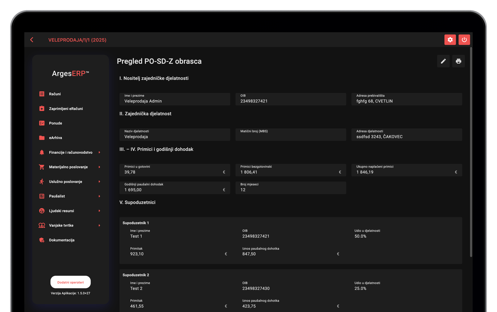The width and height of the screenshot is (497, 312).
Task: Click the Pregled PO-SD-Z obrasca title
Action: pos(159,61)
